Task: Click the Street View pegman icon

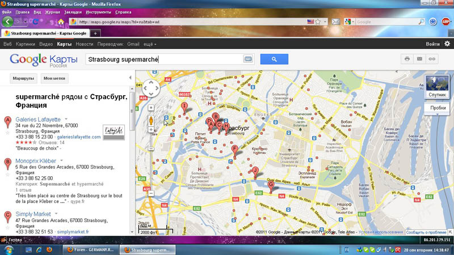Action: pos(152,120)
